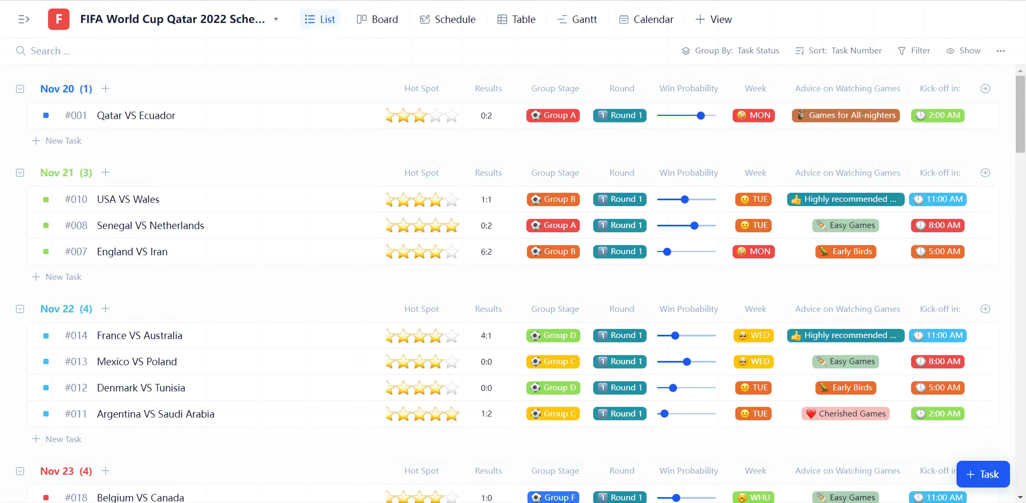
Task: Open the three-dot more options menu
Action: click(x=1001, y=50)
